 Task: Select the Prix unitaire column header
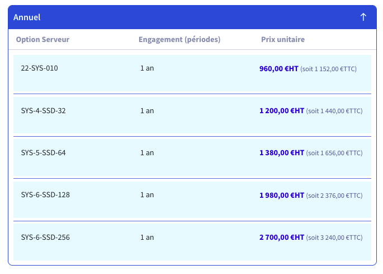283,39
